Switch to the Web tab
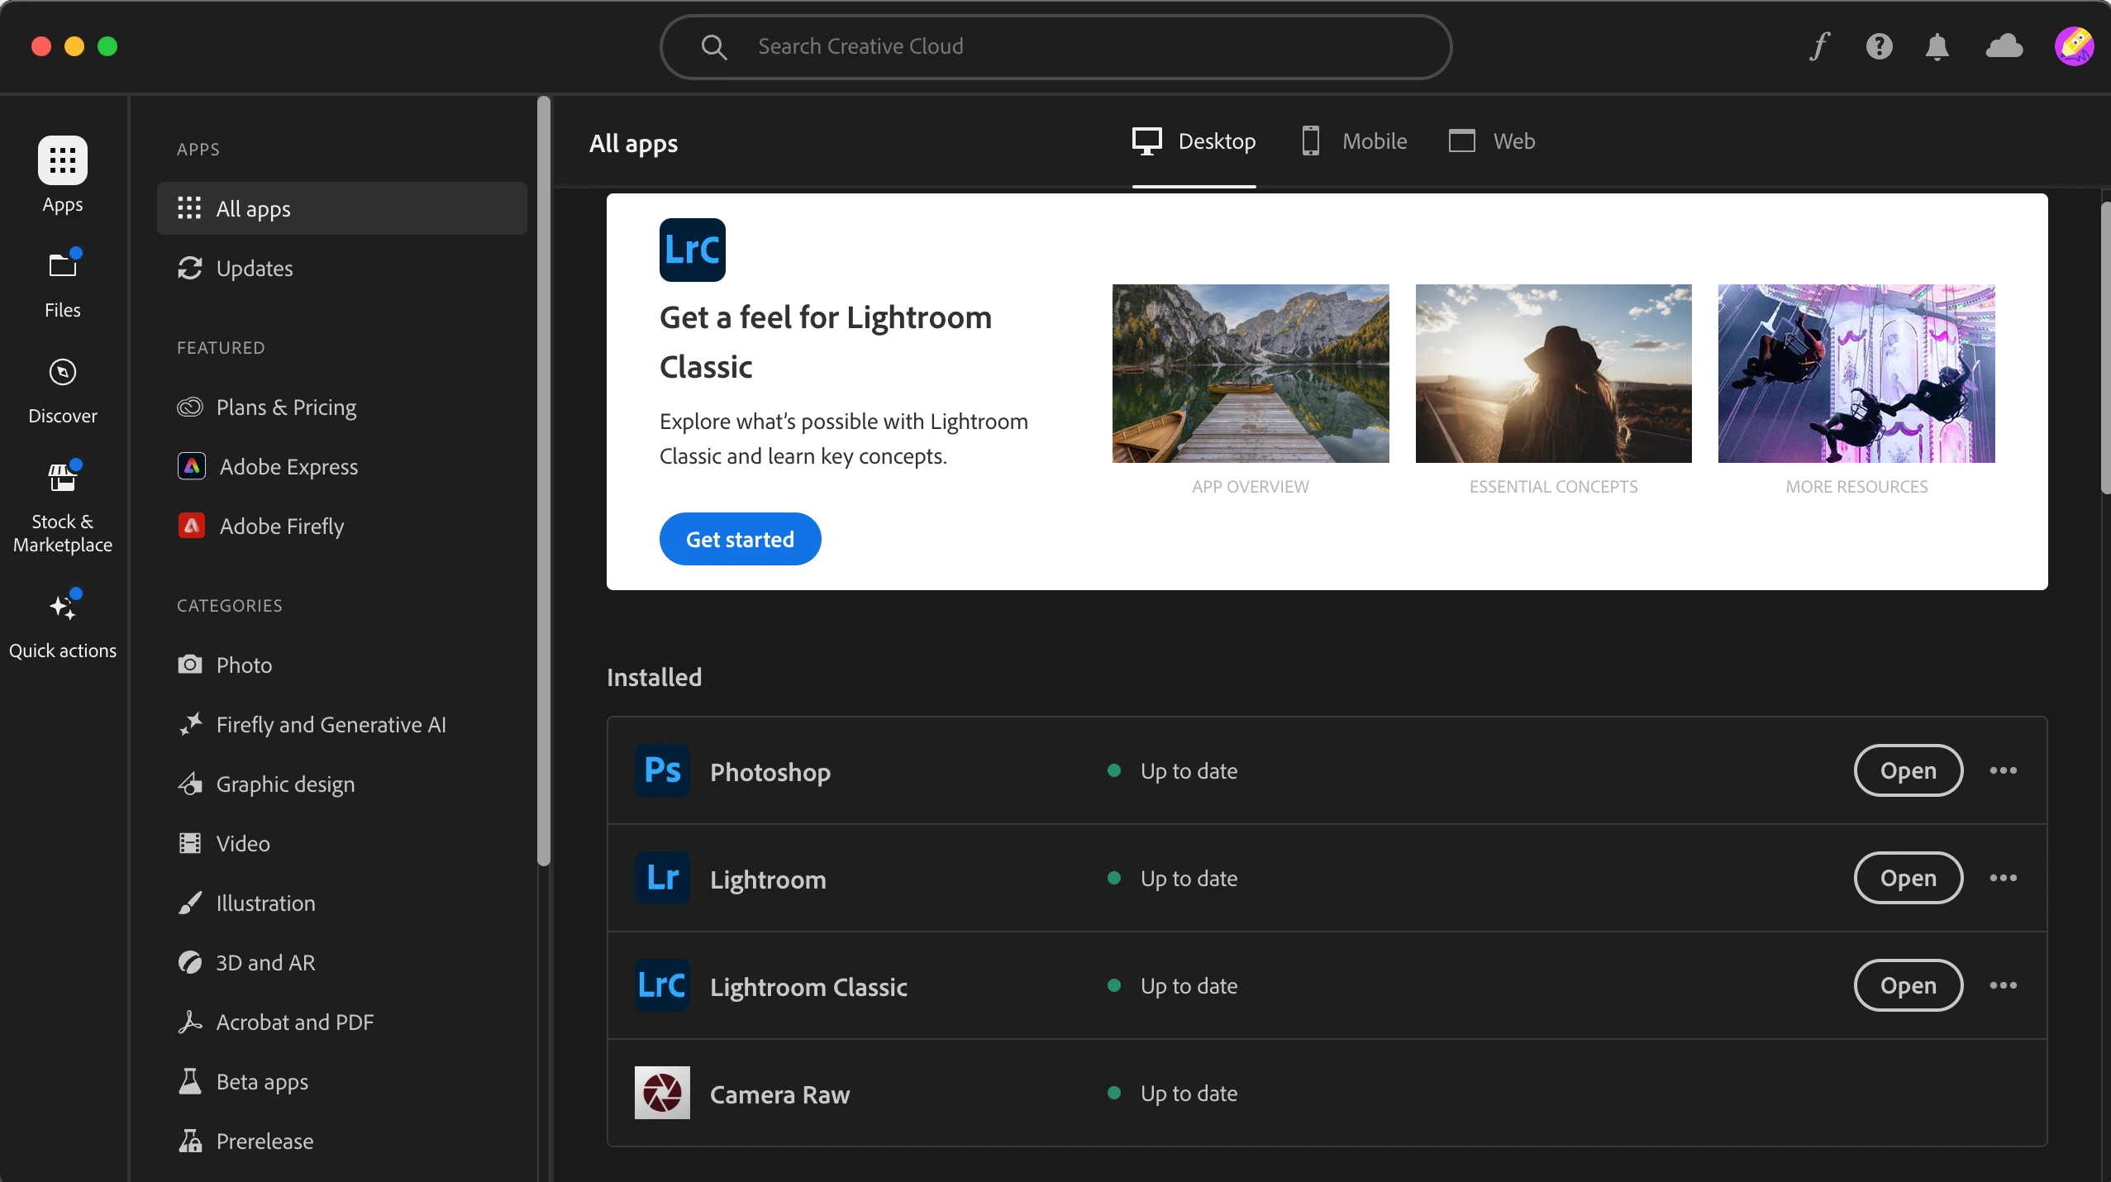Image resolution: width=2111 pixels, height=1182 pixels. point(1492,141)
